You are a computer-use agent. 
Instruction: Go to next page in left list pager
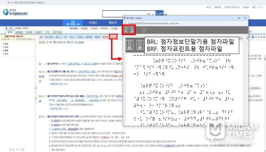click(20, 150)
